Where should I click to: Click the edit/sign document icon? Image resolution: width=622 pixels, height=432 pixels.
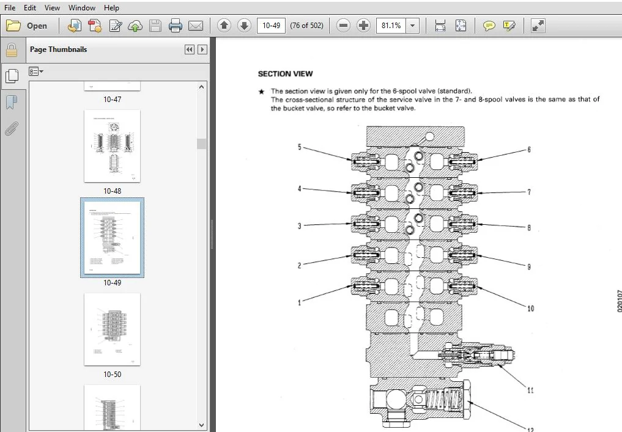[116, 26]
